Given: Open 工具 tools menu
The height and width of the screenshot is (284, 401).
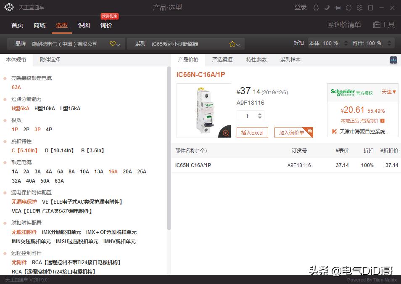Looking at the screenshot, I should pos(384,25).
